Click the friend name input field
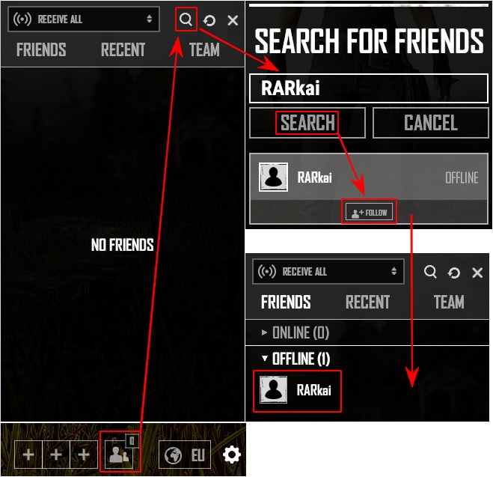This screenshot has width=493, height=477. pos(369,88)
